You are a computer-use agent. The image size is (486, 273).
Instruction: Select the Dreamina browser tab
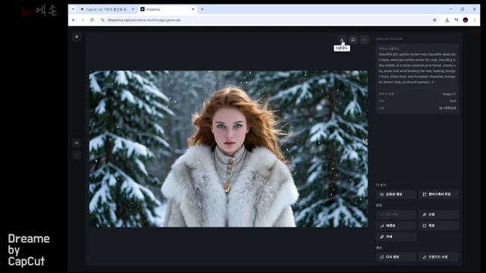pyautogui.click(x=167, y=9)
